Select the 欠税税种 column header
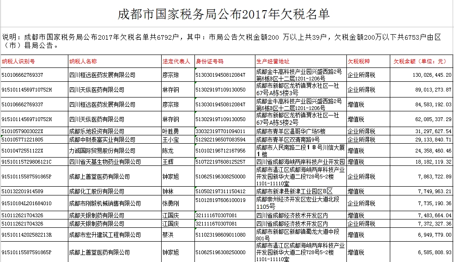 [x=359, y=61]
